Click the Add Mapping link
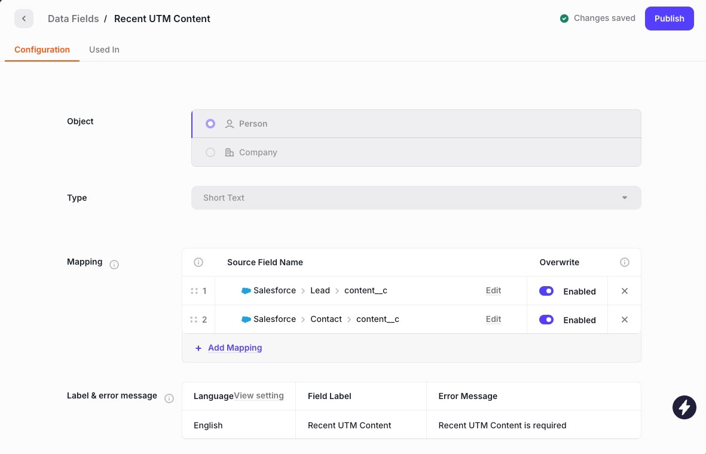This screenshot has width=706, height=454. point(234,348)
